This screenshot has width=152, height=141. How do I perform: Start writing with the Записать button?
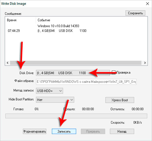click(64, 131)
